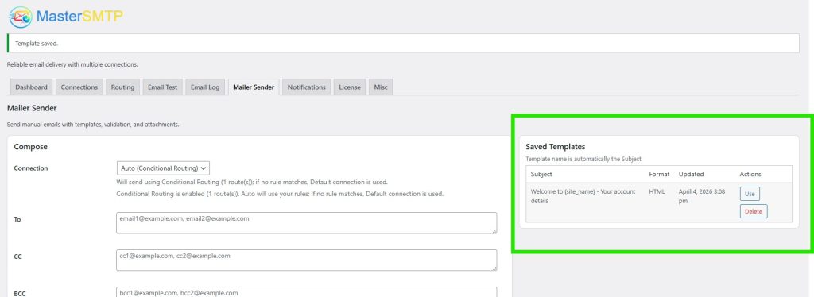Switch to the Connections tab
Image resolution: width=814 pixels, height=297 pixels.
tap(79, 87)
